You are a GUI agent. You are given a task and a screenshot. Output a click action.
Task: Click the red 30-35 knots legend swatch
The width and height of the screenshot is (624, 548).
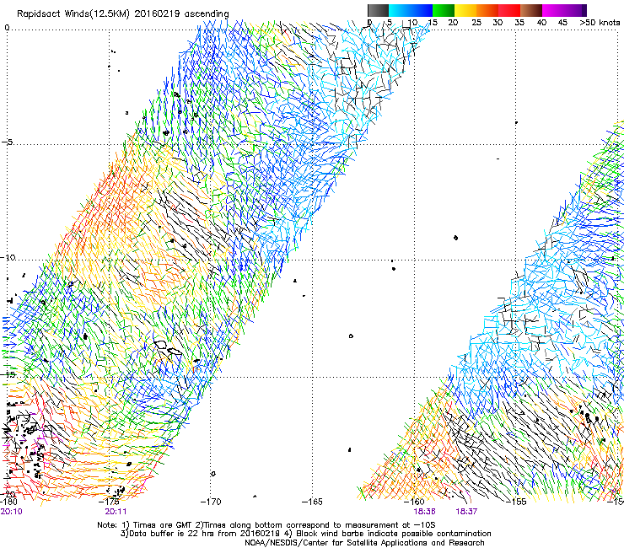point(509,10)
